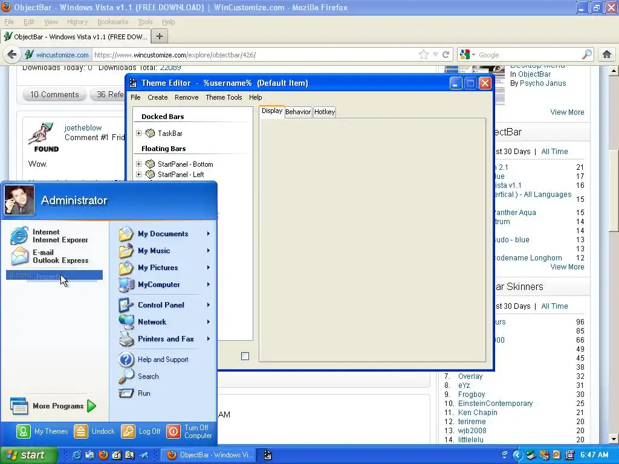619x464 pixels.
Task: Open My Music folder icon
Action: [126, 251]
